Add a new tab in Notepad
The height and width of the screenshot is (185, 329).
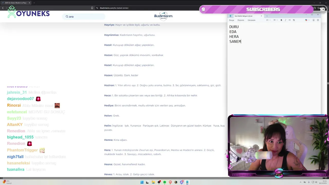[x=267, y=16]
